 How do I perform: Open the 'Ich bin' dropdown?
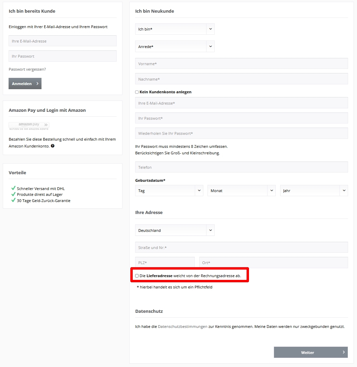point(175,29)
